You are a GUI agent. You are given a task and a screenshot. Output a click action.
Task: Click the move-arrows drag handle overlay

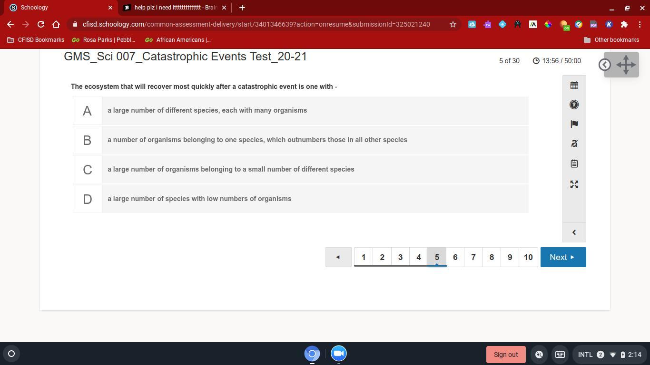click(x=626, y=65)
